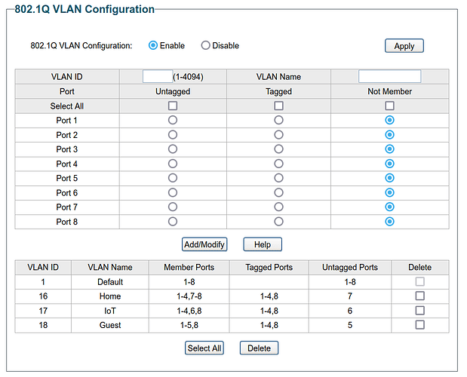Tick delete checkbox for IoT VLAN

click(x=420, y=311)
